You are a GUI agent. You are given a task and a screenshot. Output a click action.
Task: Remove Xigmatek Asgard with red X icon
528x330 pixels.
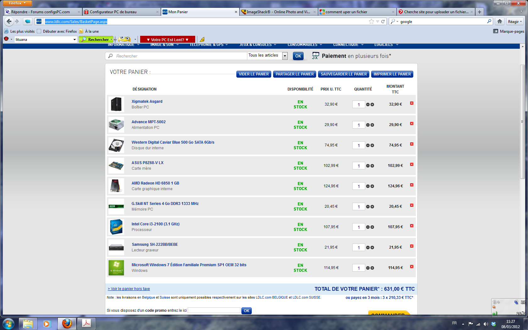[411, 103]
